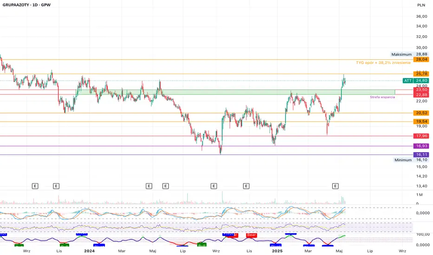Viewport: 433px width, 255px height.
Task: Open the PLN currency selector
Action: click(421, 5)
